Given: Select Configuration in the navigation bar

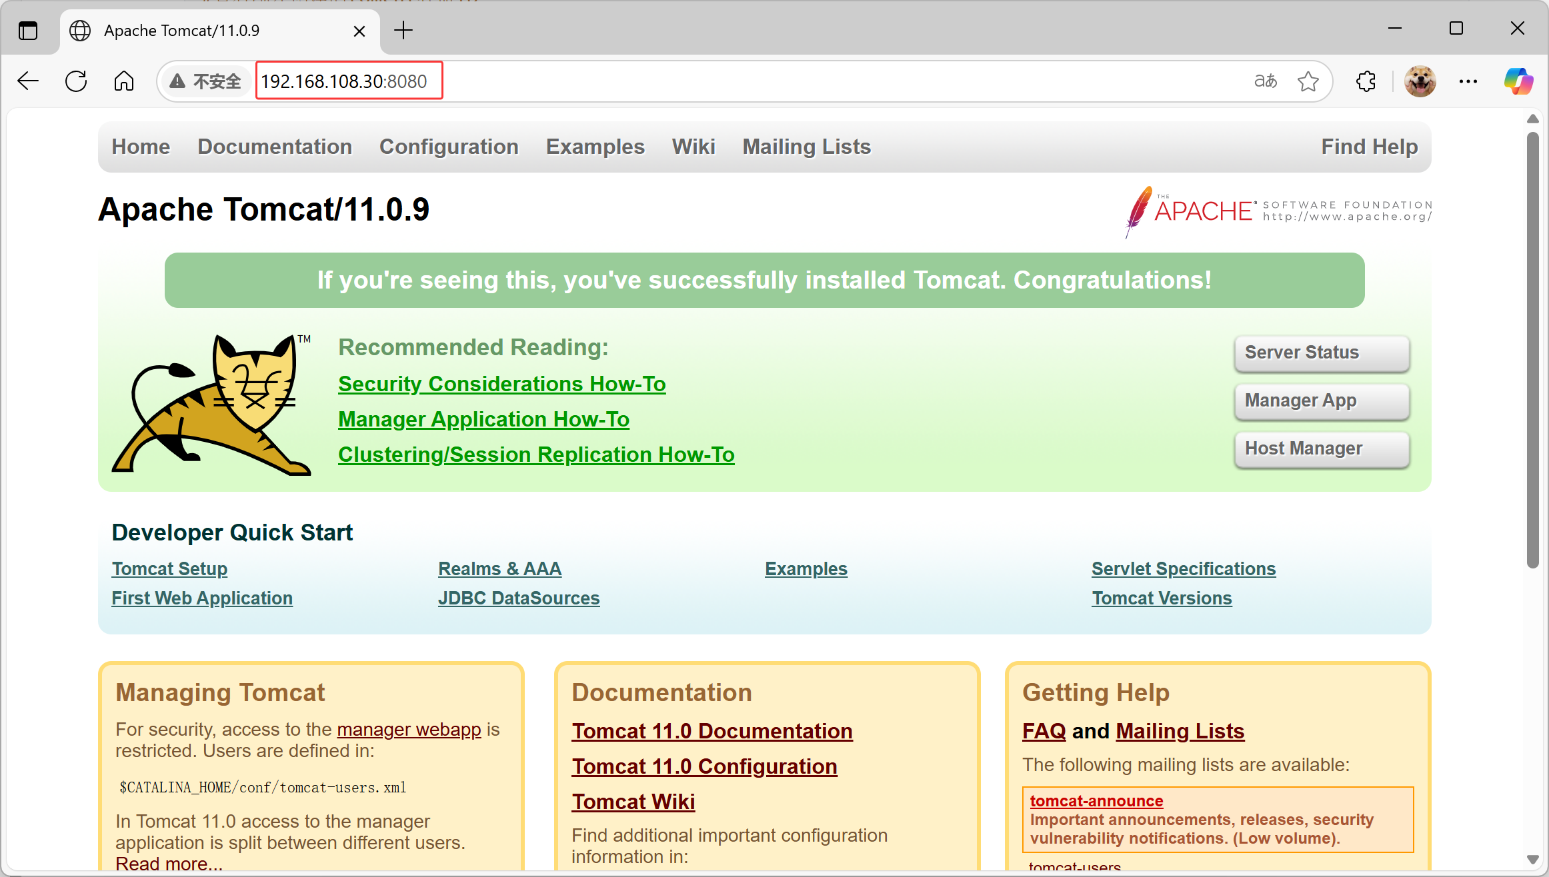Looking at the screenshot, I should tap(449, 147).
